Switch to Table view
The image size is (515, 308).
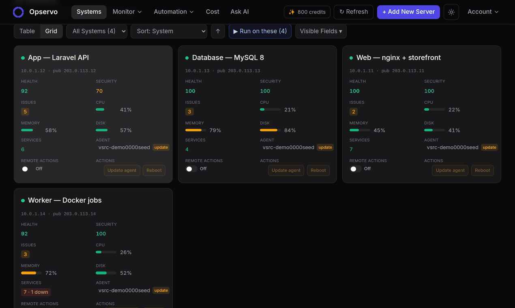pos(27,31)
